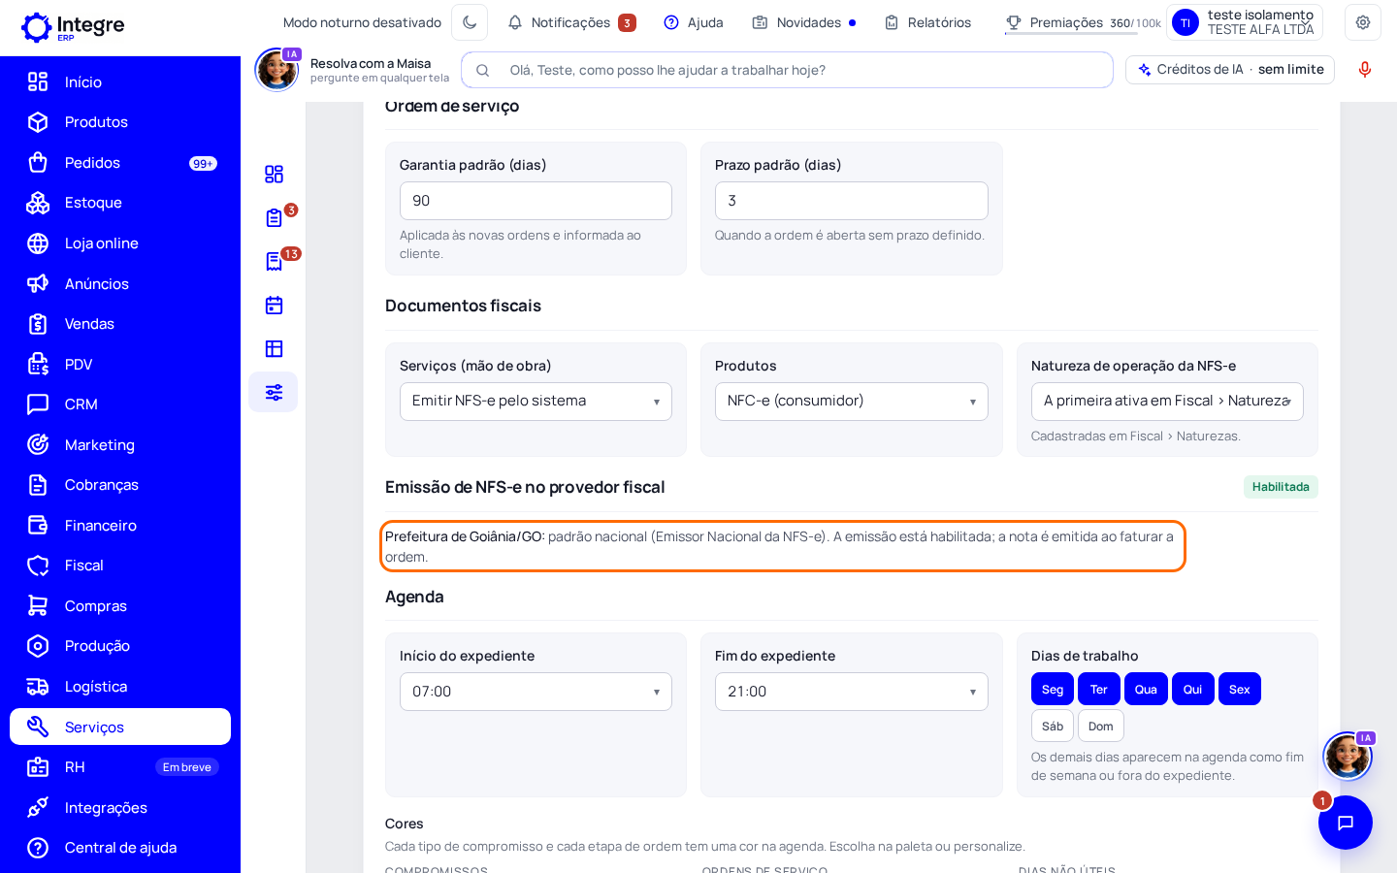Open Relatórios link
This screenshot has width=1397, height=873.
pos(927,22)
